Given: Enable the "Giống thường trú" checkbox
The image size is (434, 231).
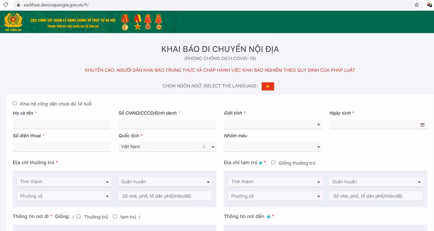Looking at the screenshot, I should pos(273,162).
